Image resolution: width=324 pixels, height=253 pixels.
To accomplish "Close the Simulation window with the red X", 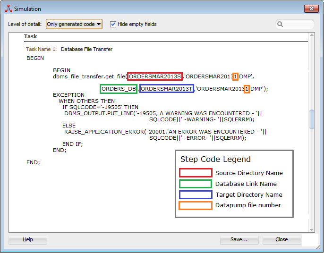I will pos(311,8).
